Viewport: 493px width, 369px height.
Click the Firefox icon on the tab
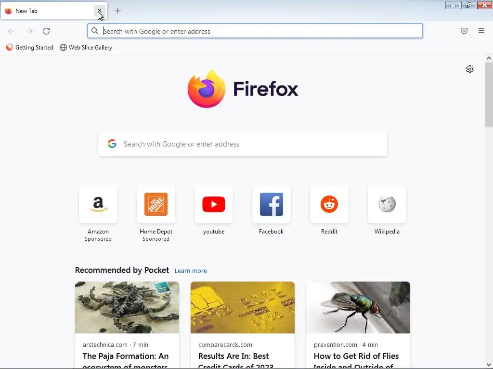point(9,11)
